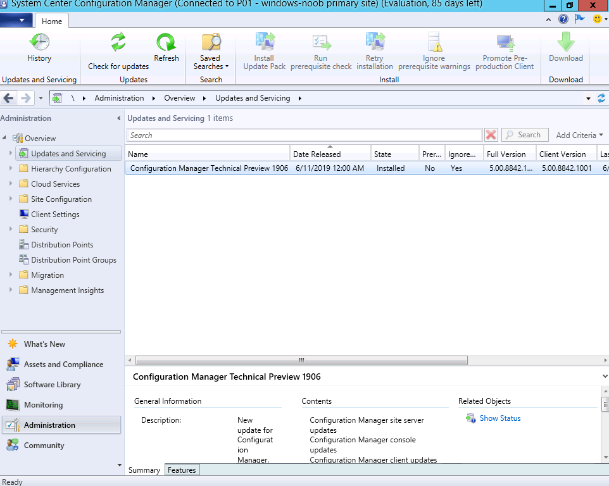Select Management Insights folder
This screenshot has width=609, height=486.
point(68,290)
